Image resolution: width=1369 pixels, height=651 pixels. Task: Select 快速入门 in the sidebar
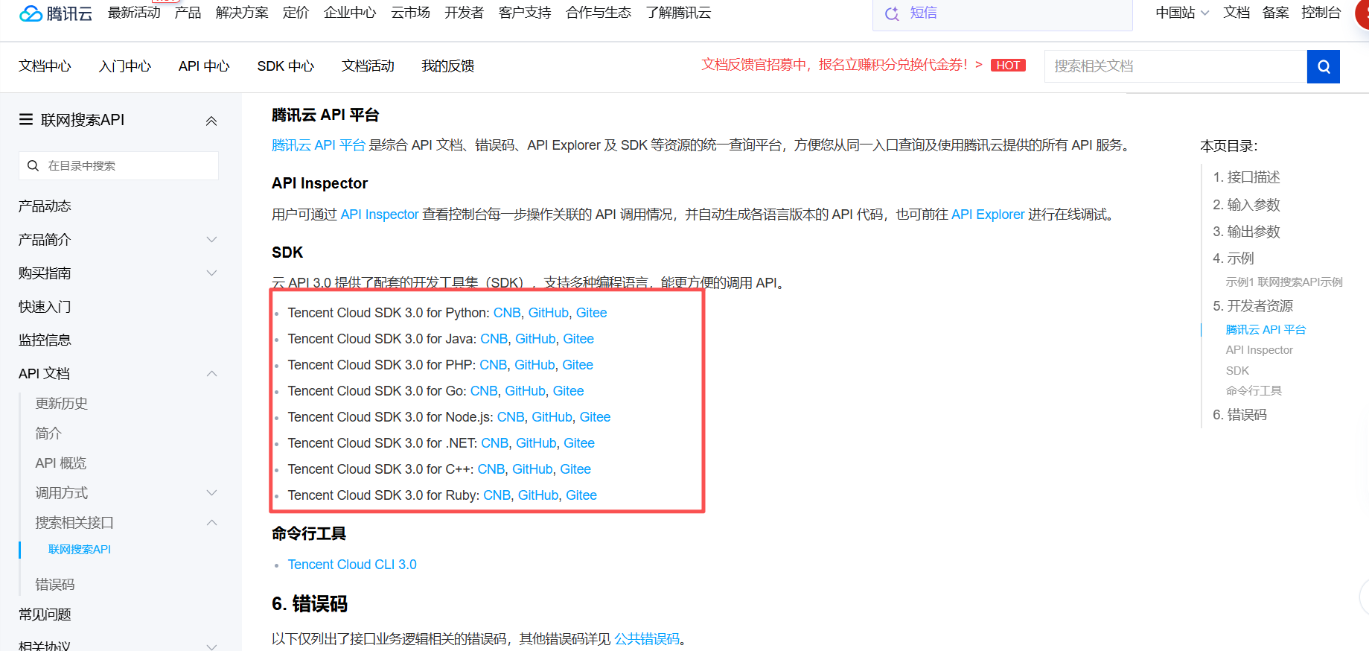pyautogui.click(x=45, y=307)
